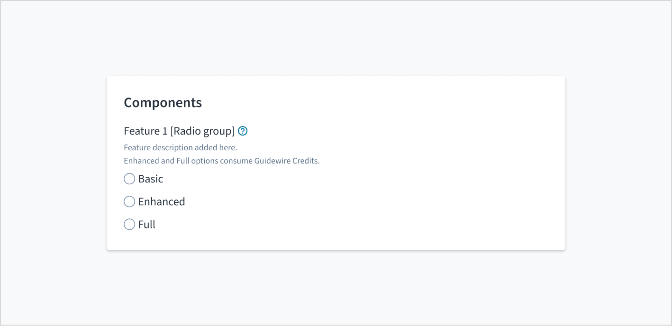Select the Full radio button circle
The width and height of the screenshot is (672, 326).
tap(129, 224)
